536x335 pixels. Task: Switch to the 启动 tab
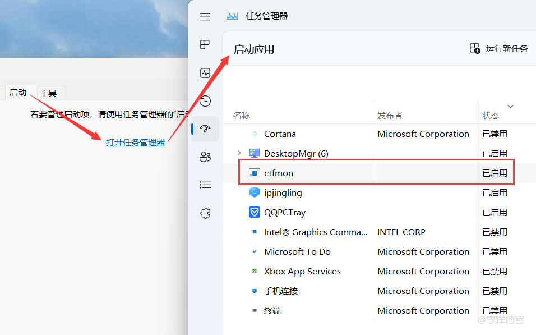[18, 93]
